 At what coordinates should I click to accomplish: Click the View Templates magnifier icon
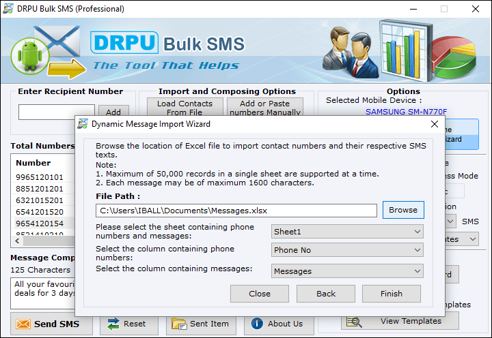pos(354,322)
